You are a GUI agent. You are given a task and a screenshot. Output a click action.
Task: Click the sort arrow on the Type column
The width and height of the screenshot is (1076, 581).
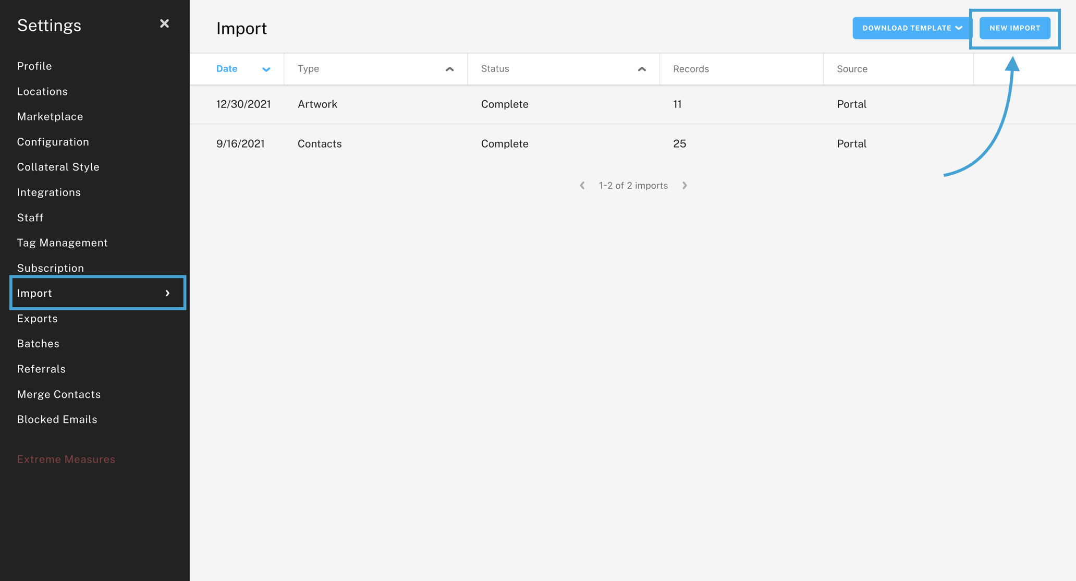click(x=449, y=68)
